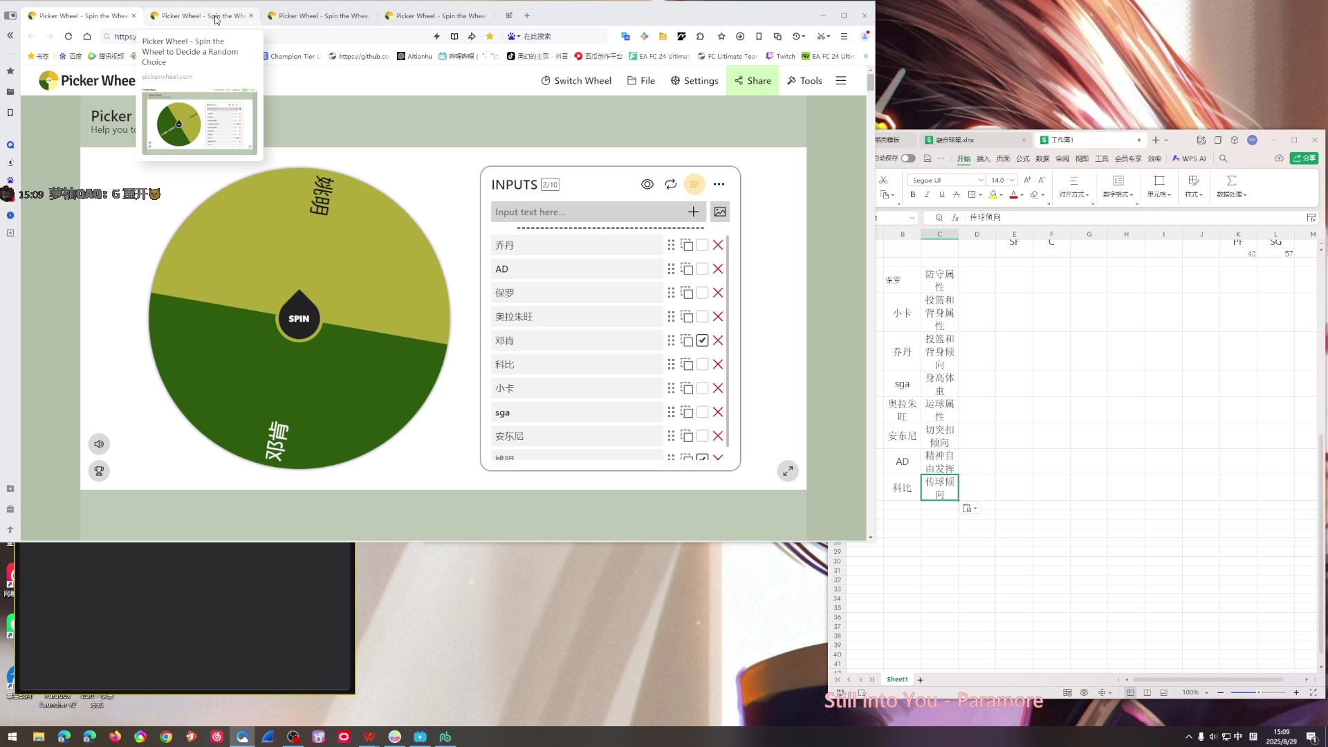Viewport: 1328px width, 747px height.
Task: Switch to the 数据 ribbon tab
Action: tap(1042, 158)
